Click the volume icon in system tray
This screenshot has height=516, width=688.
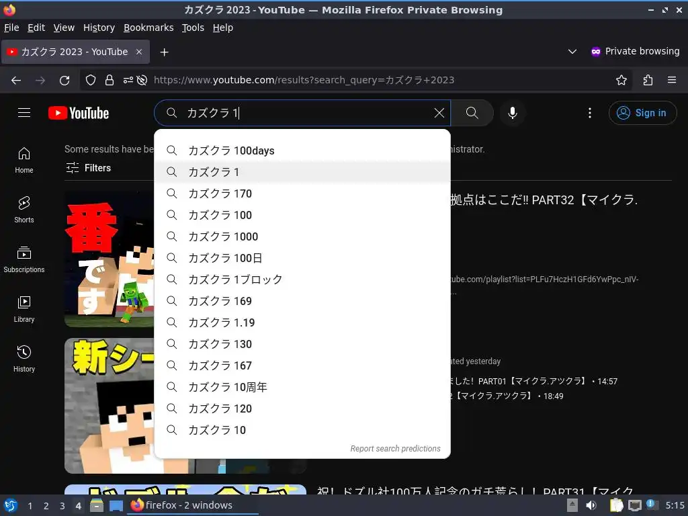pos(591,505)
